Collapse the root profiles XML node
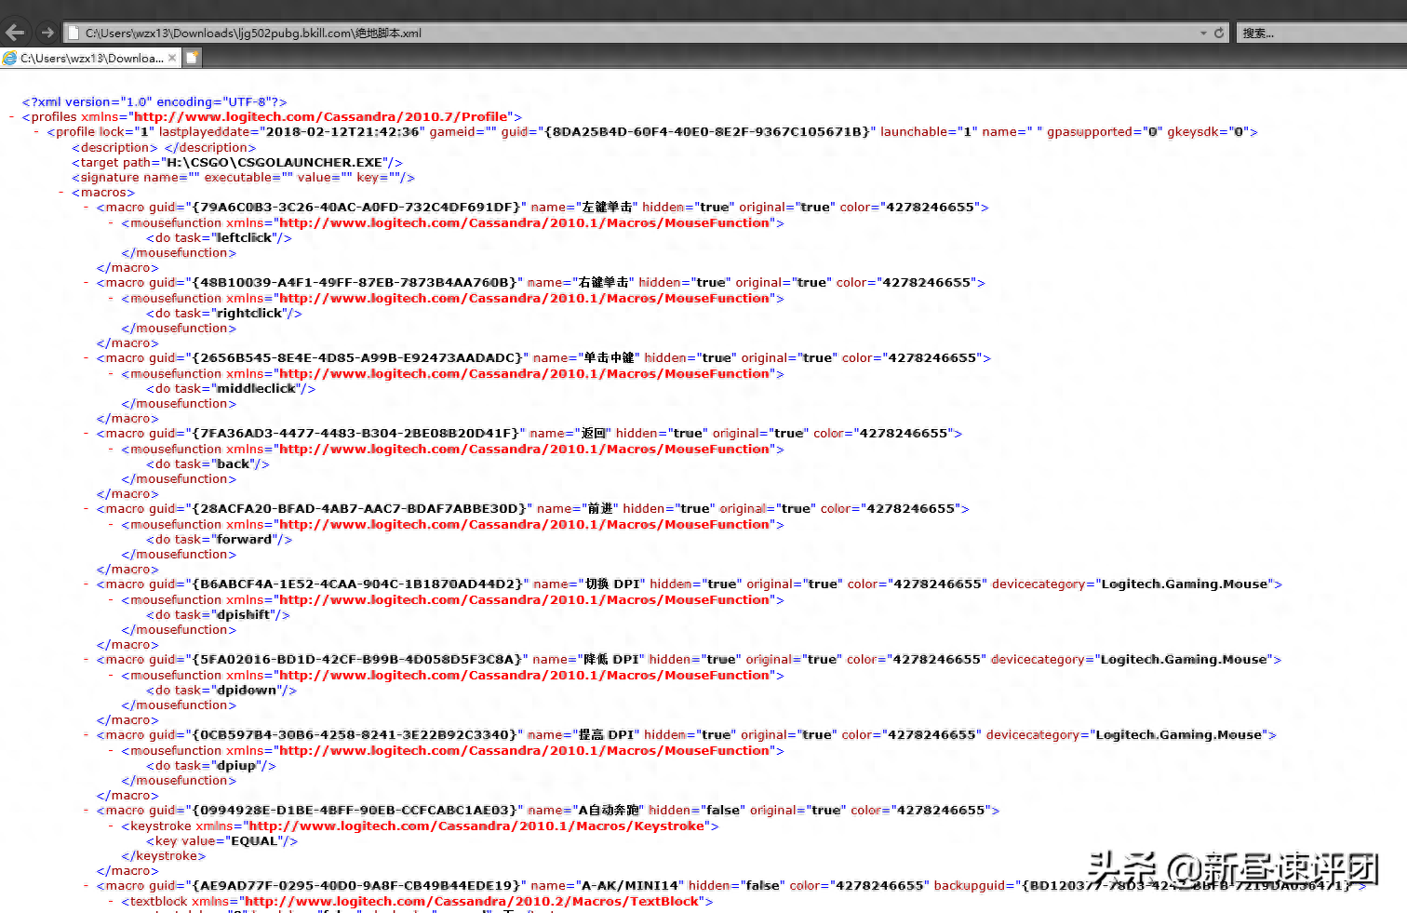Screen dimensions: 1407x913 click(11, 117)
